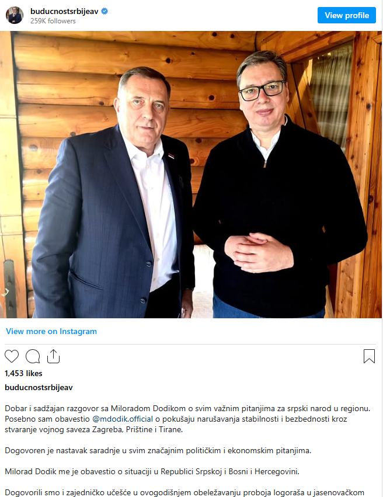Screen dimensions: 383x497
Task: Like the post with the heart icon
Action: pyautogui.click(x=12, y=356)
